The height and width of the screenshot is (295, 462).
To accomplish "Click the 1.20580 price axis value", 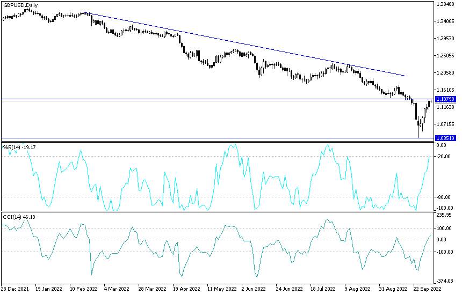I will [x=445, y=72].
